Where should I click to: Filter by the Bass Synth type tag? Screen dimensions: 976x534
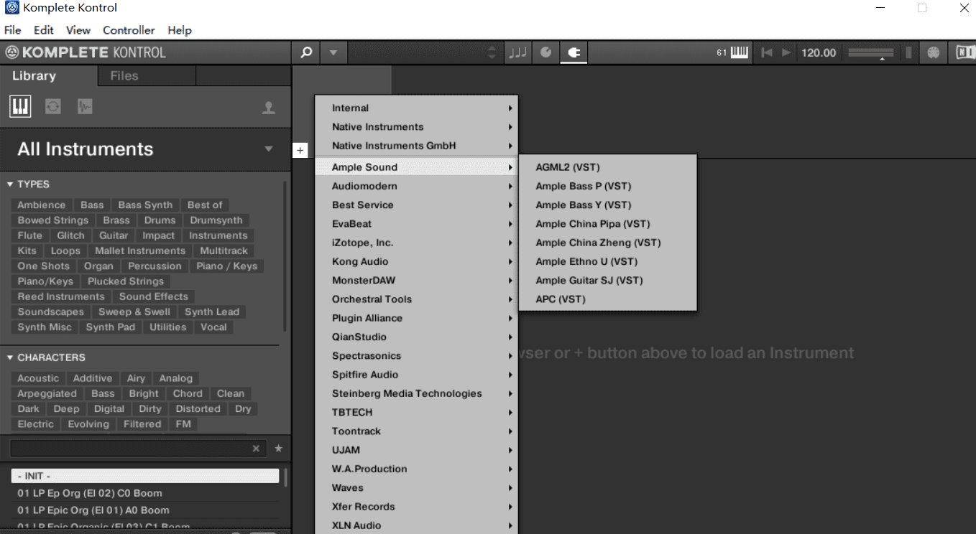coord(145,205)
